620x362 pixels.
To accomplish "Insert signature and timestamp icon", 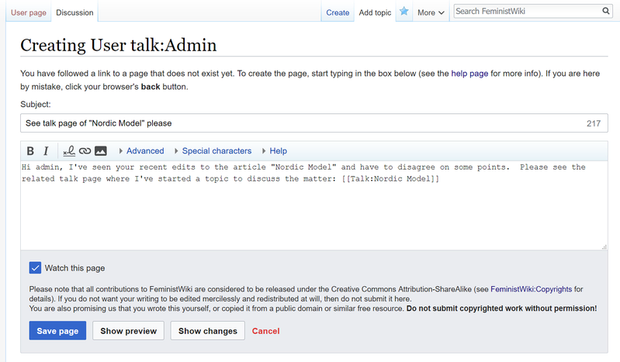I will [x=69, y=151].
